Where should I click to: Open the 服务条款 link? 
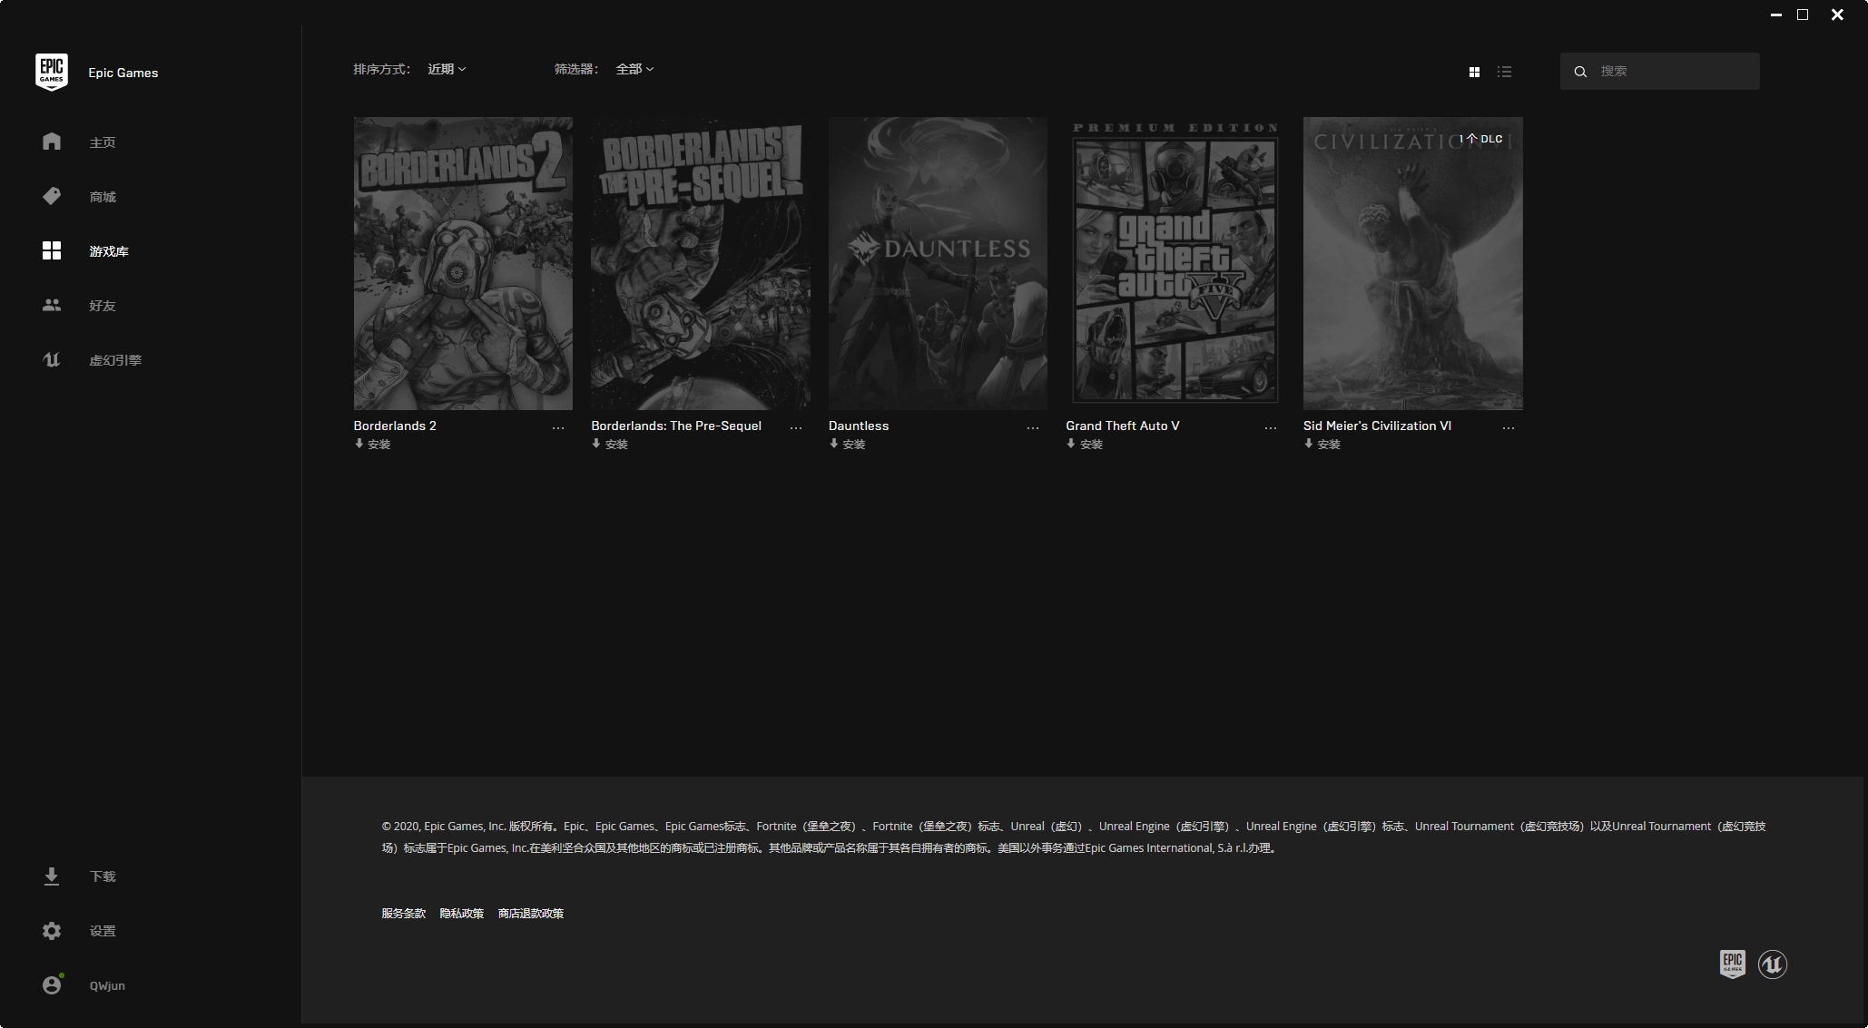pos(403,914)
